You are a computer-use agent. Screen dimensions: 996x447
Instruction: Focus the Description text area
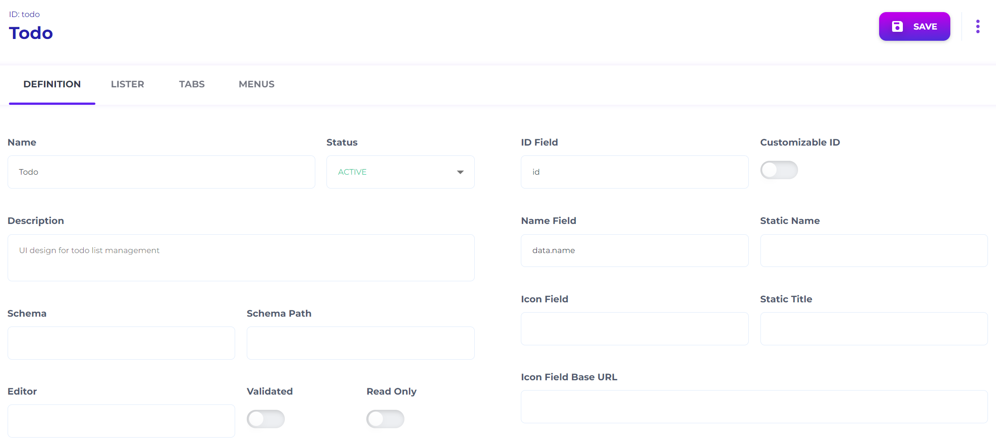coord(241,258)
